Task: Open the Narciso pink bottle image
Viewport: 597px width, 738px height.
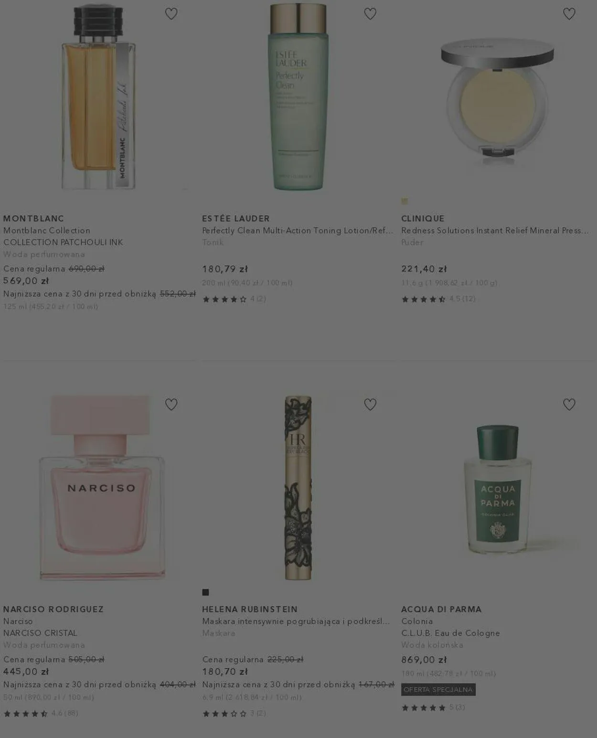Action: coord(102,487)
